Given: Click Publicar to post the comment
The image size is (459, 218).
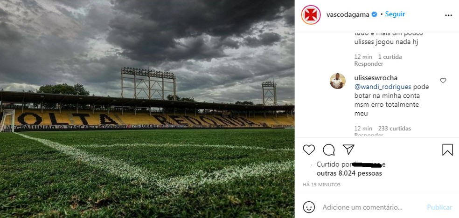Looking at the screenshot, I should tap(439, 207).
